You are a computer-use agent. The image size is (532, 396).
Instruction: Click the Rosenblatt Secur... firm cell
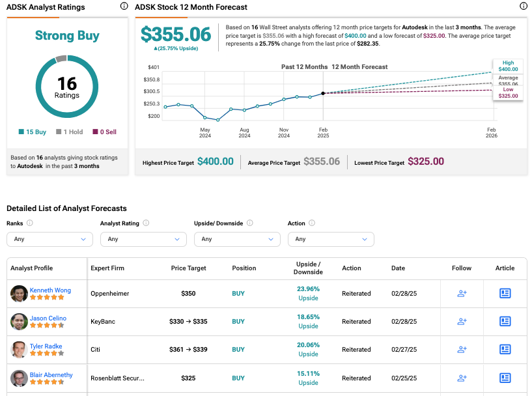[x=117, y=378]
